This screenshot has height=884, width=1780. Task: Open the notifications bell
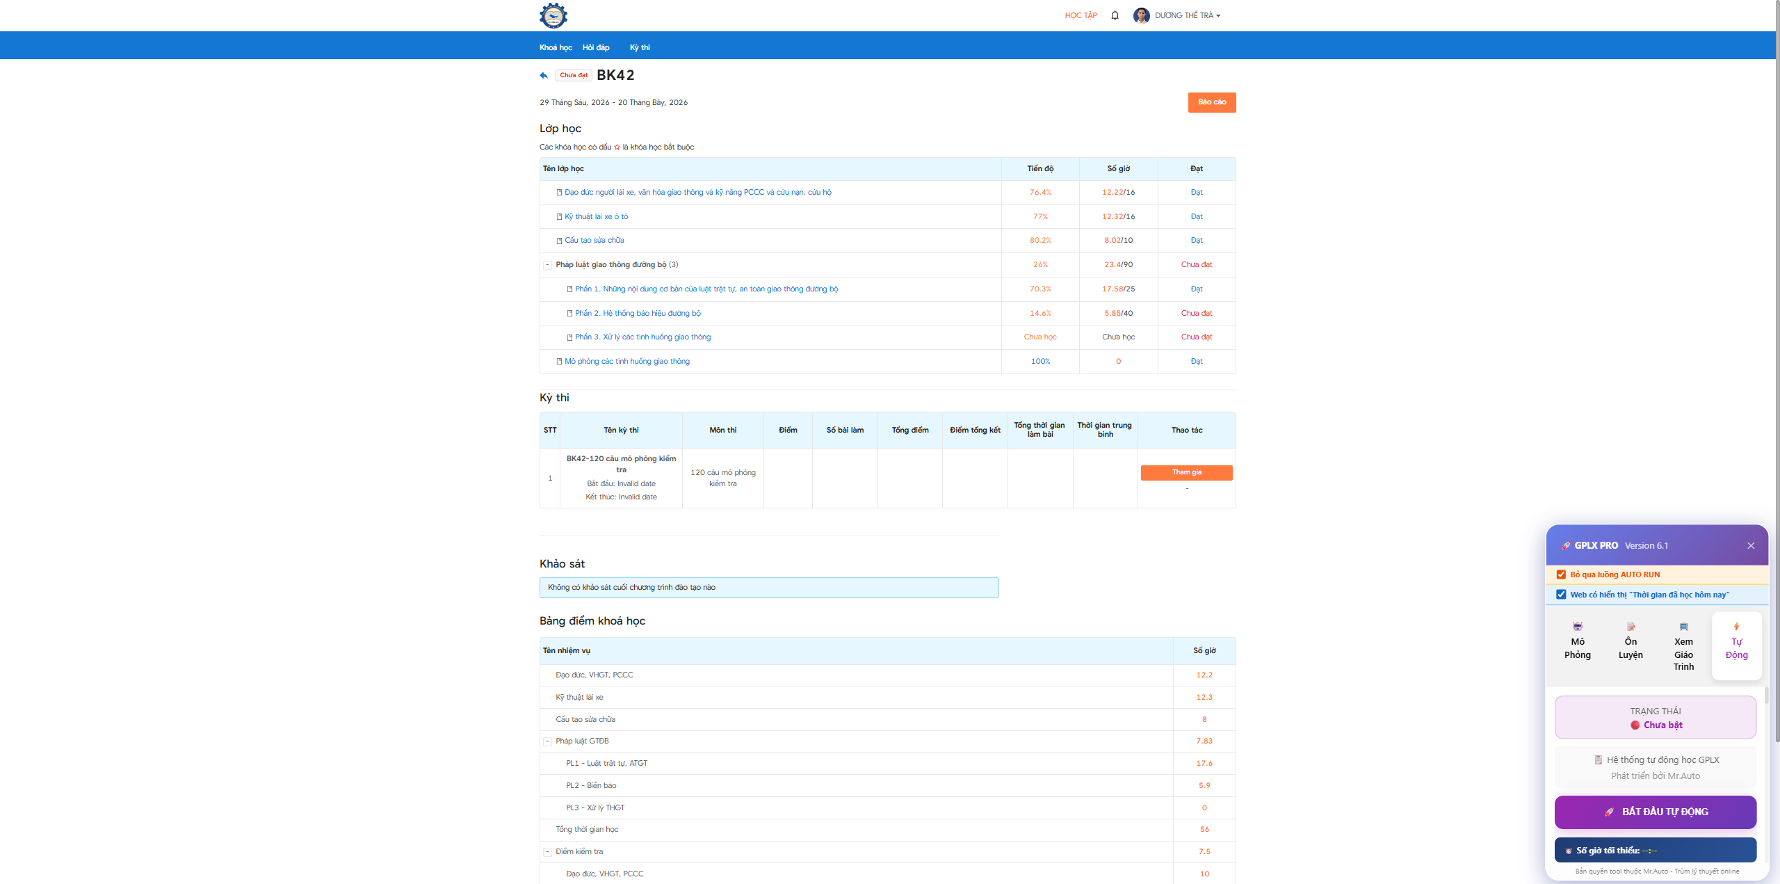[x=1115, y=15]
